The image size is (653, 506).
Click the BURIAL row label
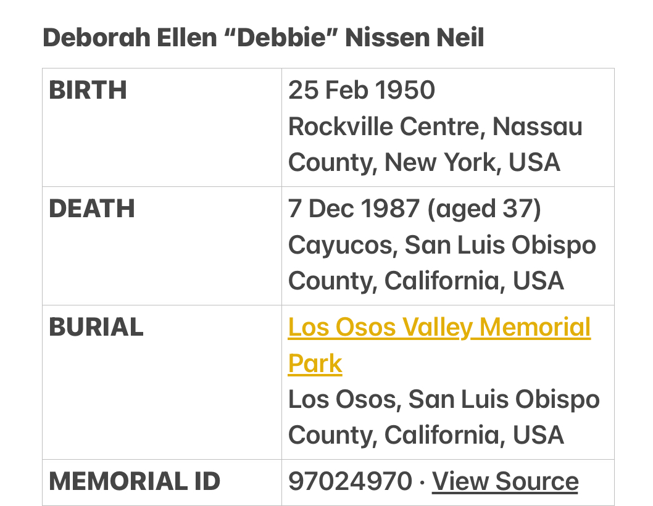point(96,327)
